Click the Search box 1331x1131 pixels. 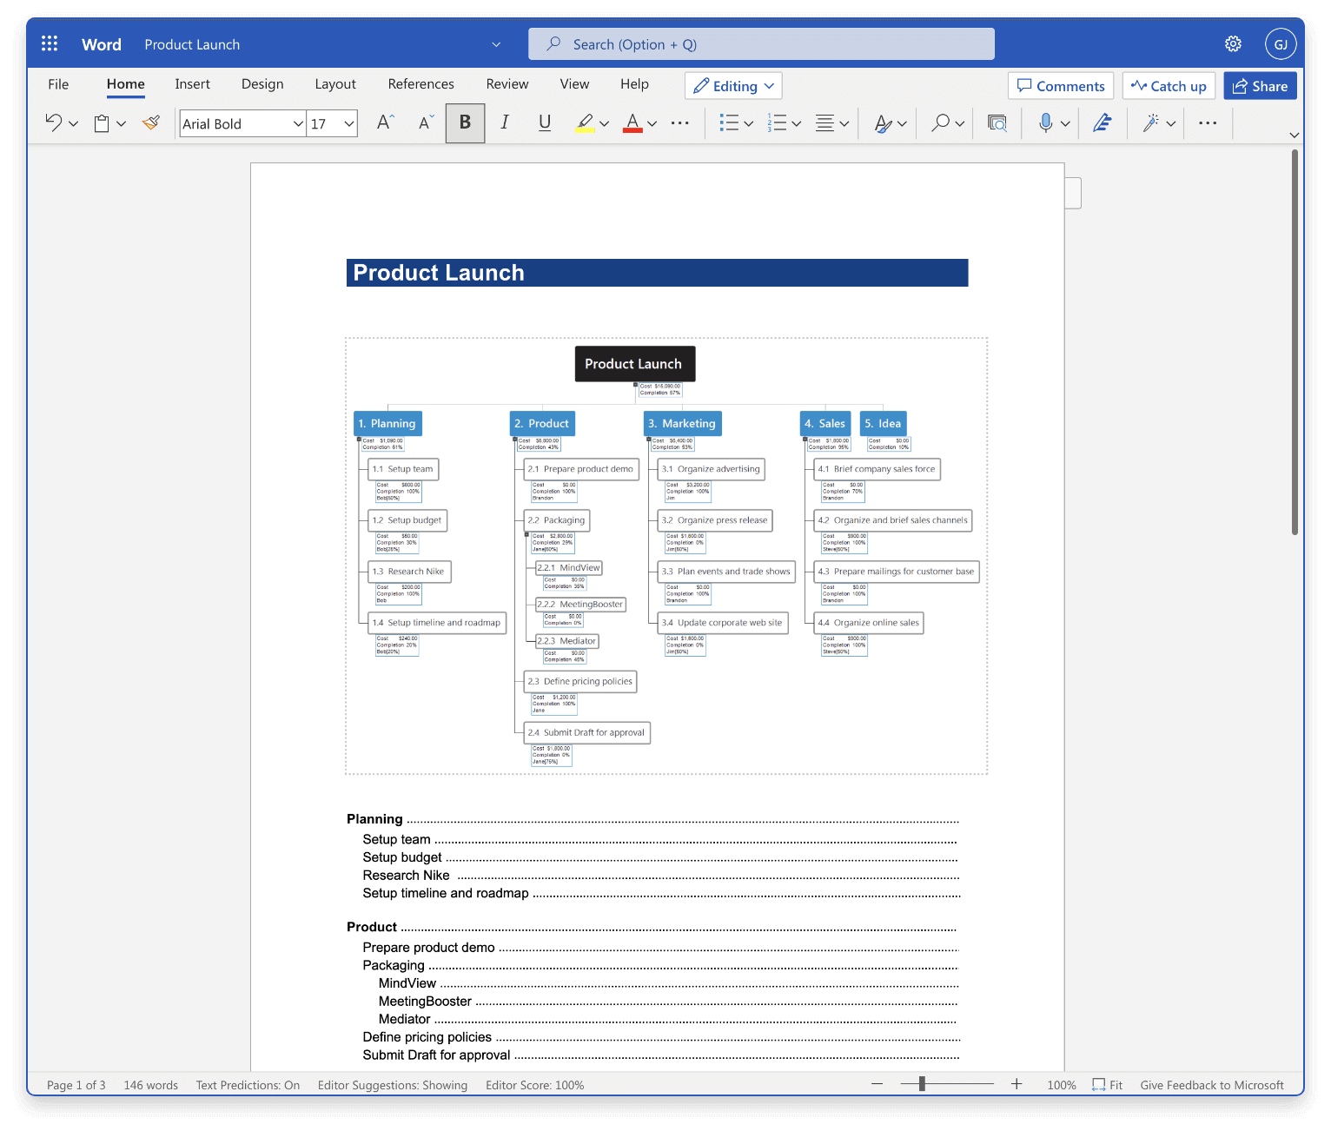(x=761, y=44)
